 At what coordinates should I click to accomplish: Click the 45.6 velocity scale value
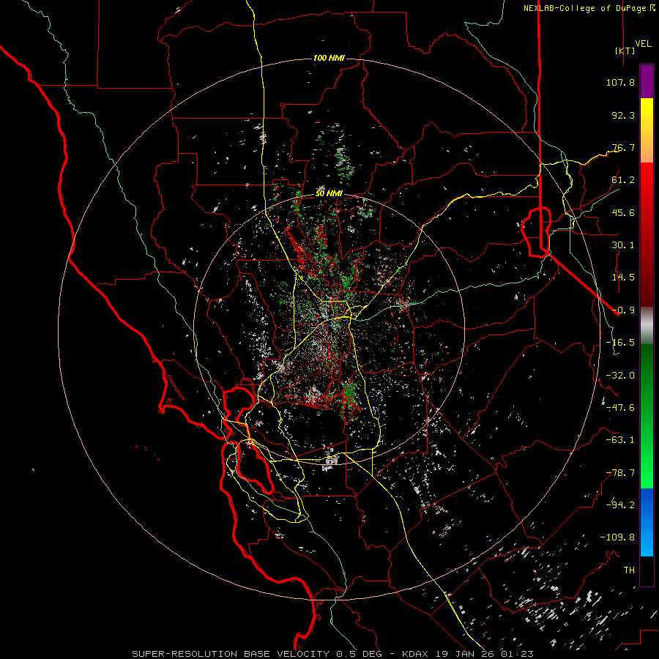(623, 212)
